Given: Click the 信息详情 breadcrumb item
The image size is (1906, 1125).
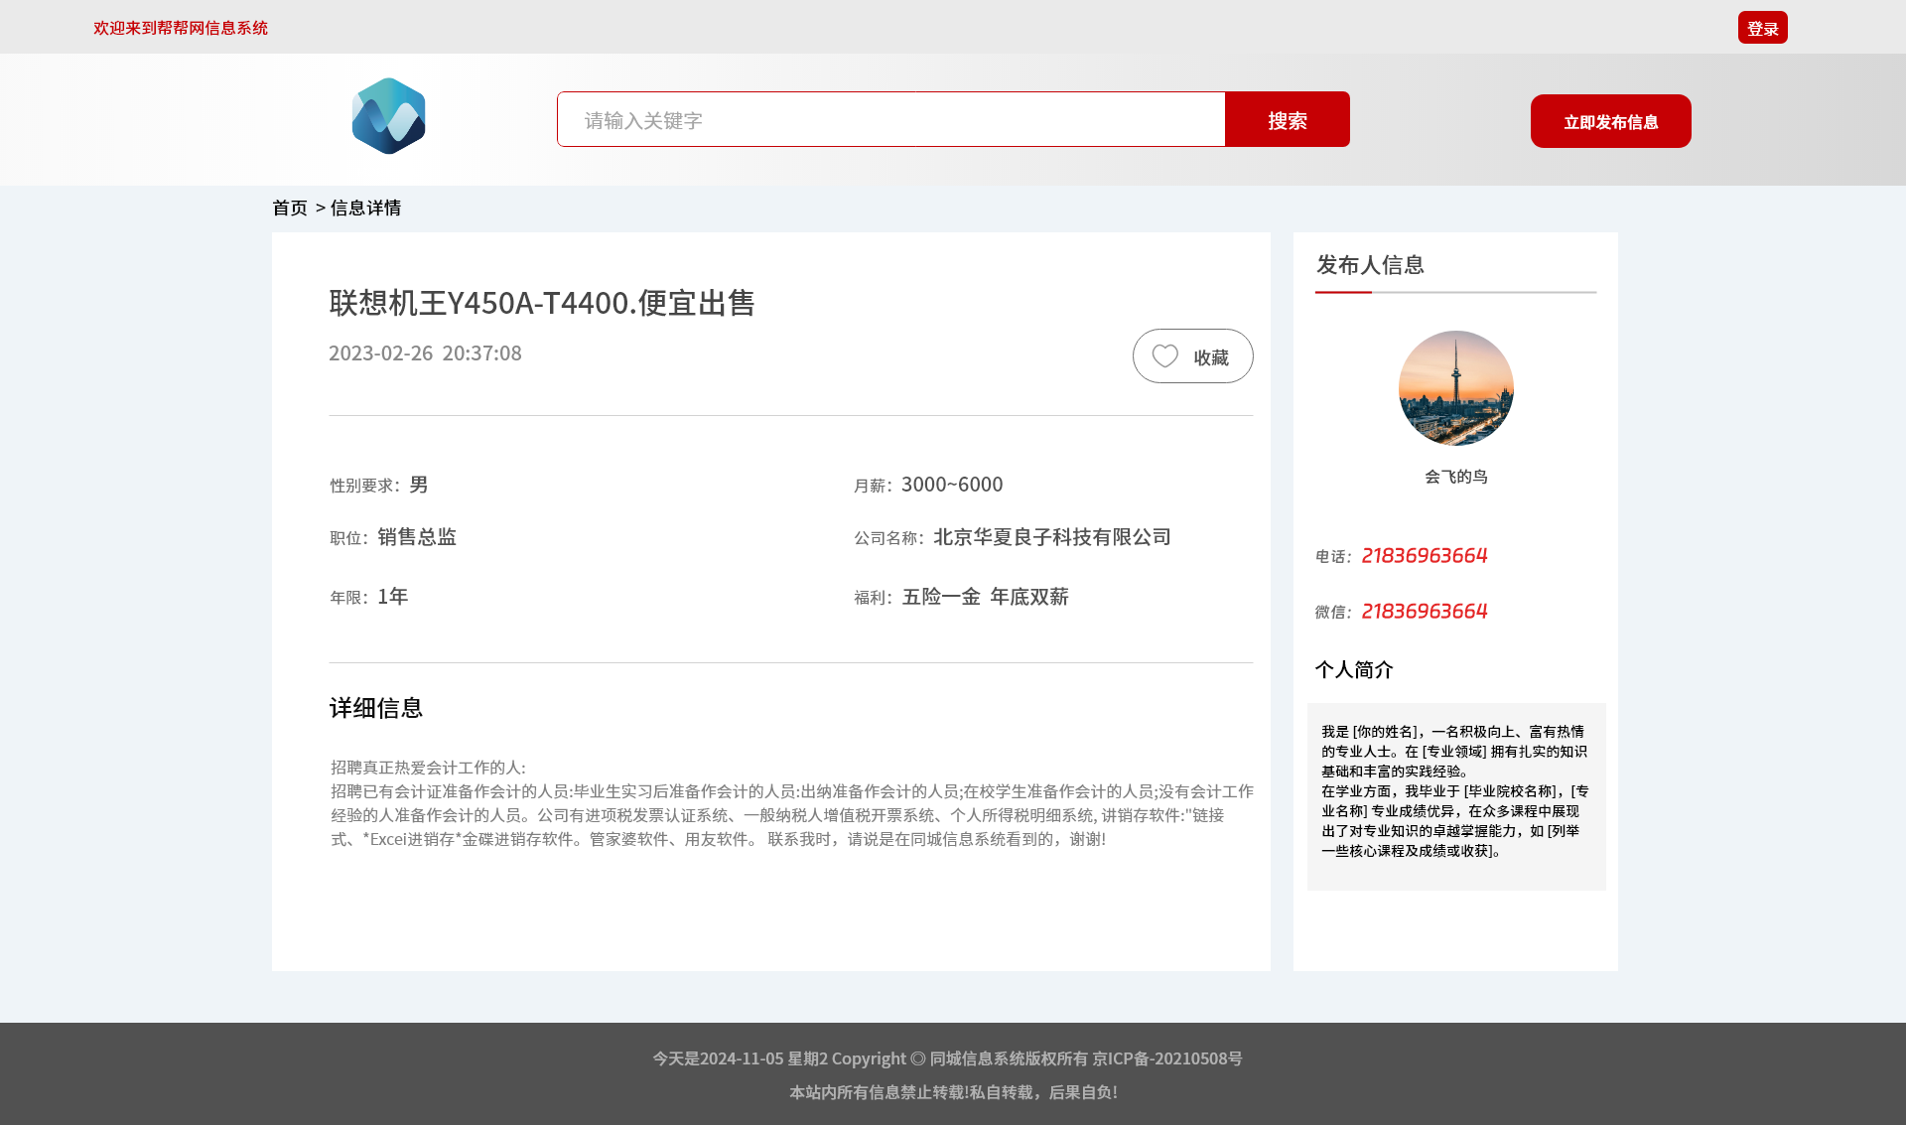Looking at the screenshot, I should click(365, 208).
